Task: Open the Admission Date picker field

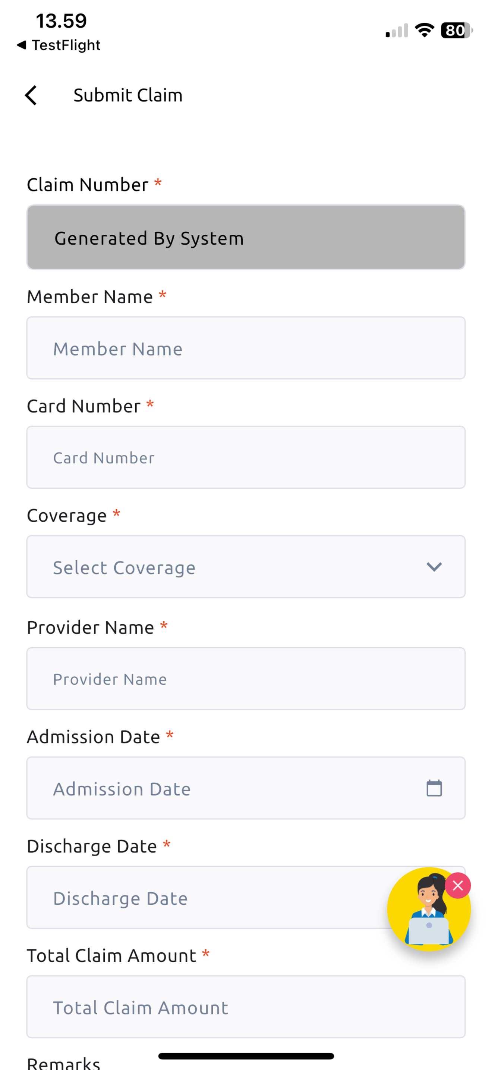Action: click(246, 788)
